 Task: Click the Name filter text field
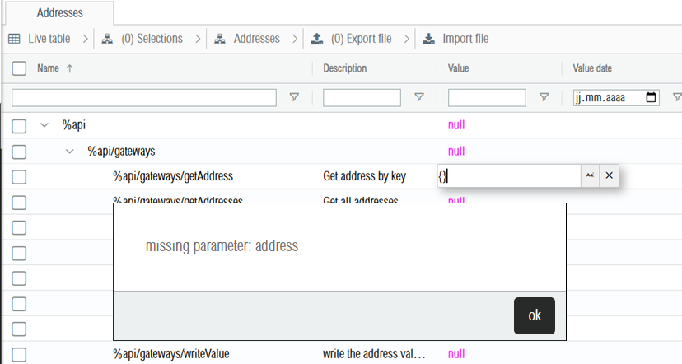pyautogui.click(x=144, y=97)
